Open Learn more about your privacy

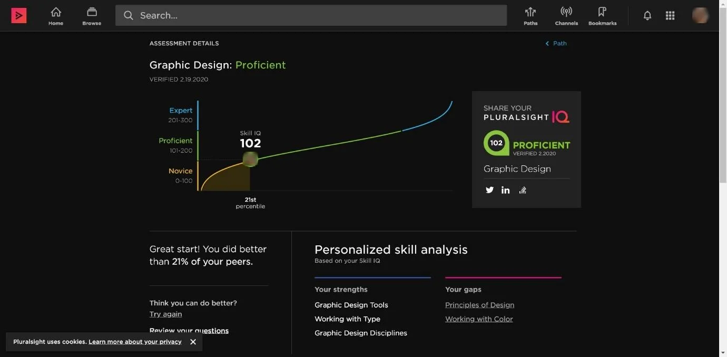tap(135, 342)
